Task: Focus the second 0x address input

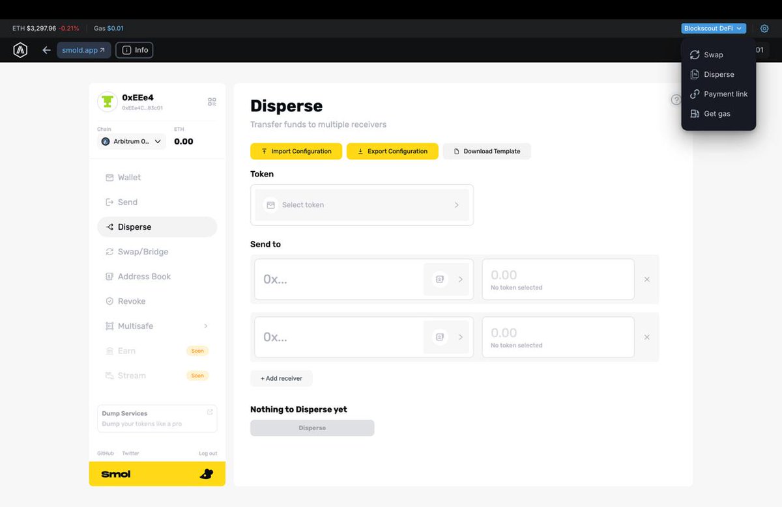Action: tap(339, 337)
